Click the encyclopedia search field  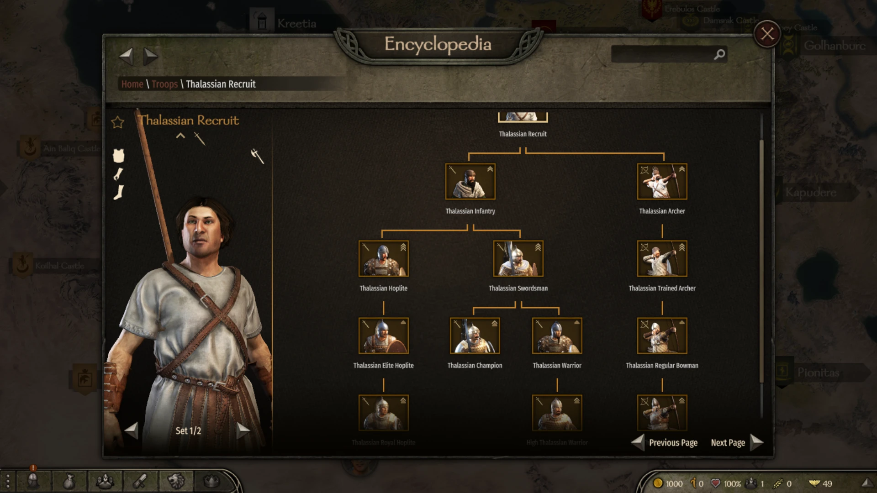click(x=662, y=54)
